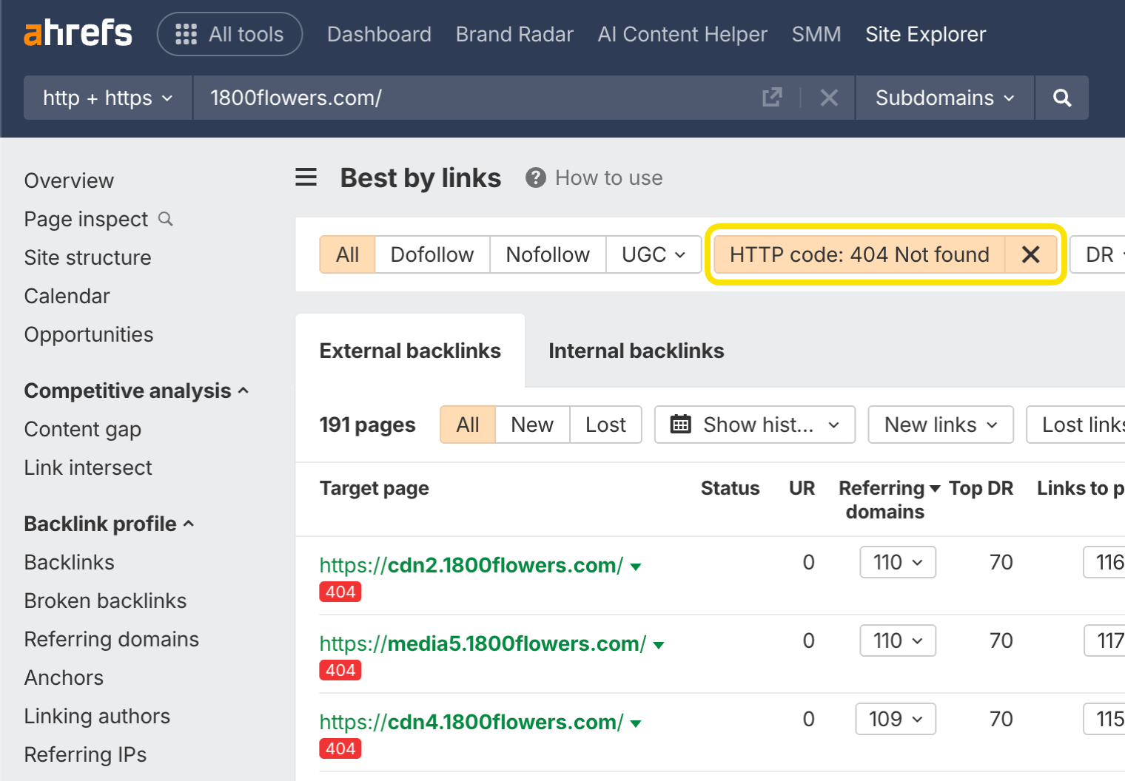
Task: Collapse the Backlink profile section
Action: [x=189, y=524]
